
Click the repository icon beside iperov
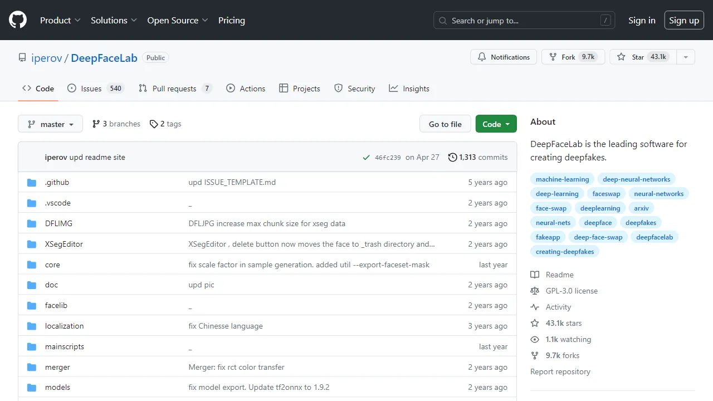22,58
